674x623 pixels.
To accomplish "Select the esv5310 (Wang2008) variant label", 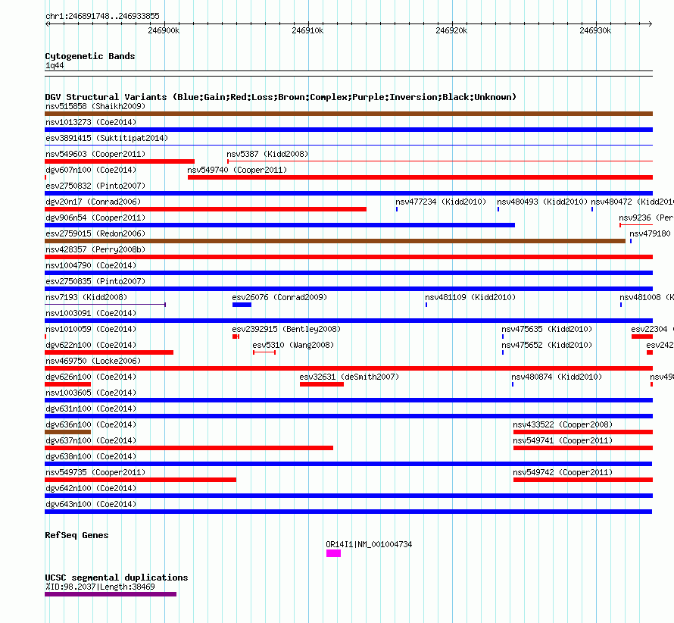I will click(293, 345).
